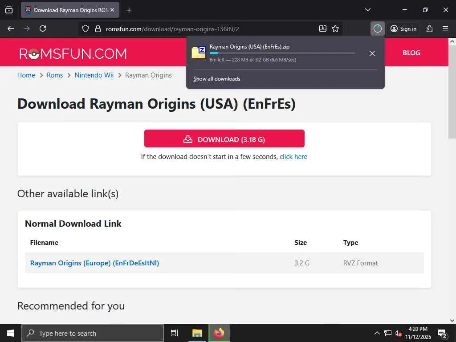The image size is (456, 342).
Task: Open Task View on the taskbar
Action: [174, 333]
